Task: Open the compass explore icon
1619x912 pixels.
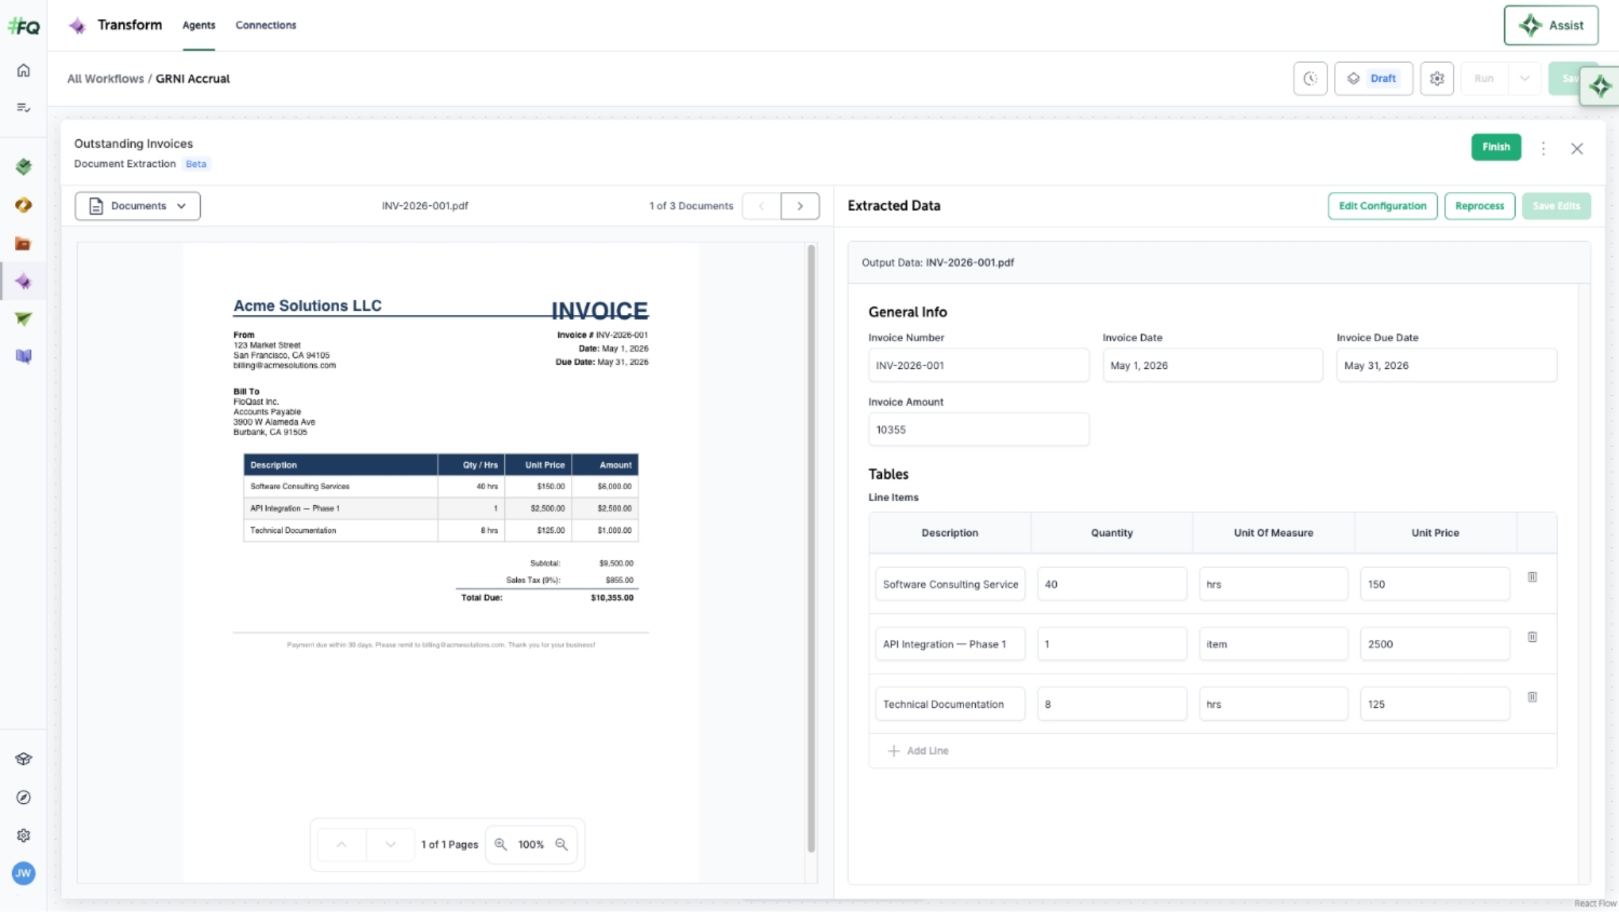Action: (x=24, y=797)
